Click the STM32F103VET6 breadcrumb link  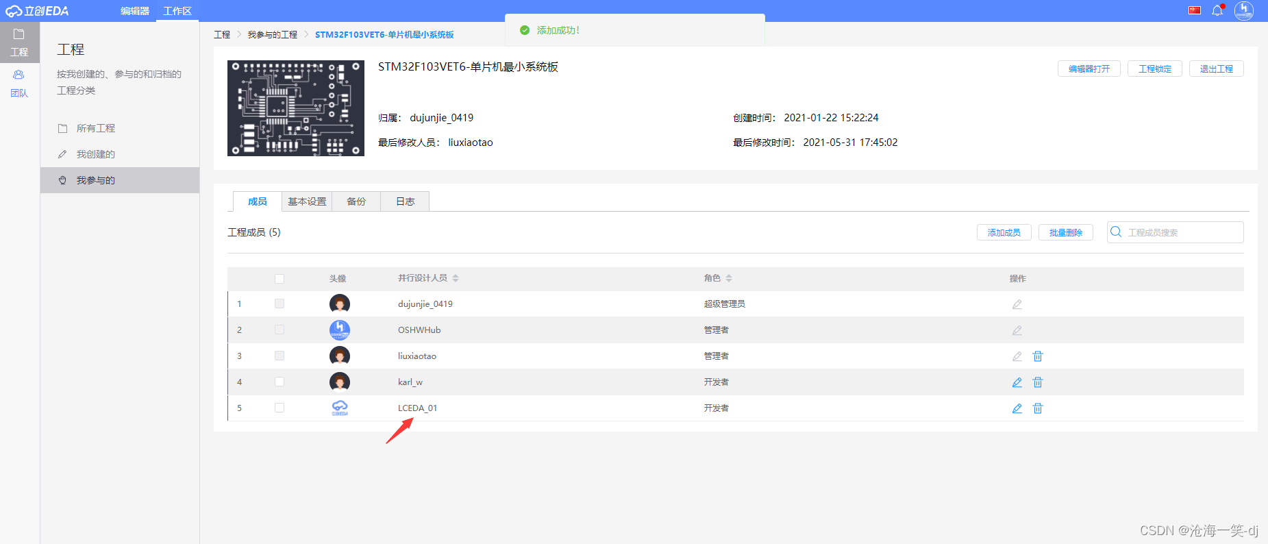384,34
